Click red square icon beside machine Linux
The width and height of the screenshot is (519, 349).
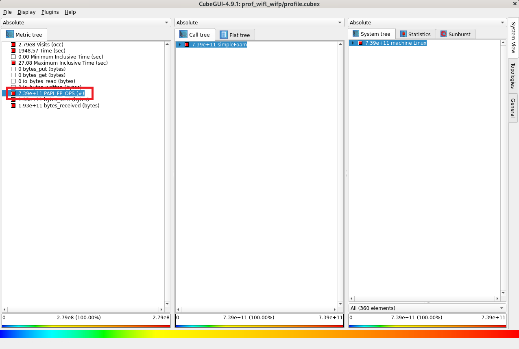360,43
